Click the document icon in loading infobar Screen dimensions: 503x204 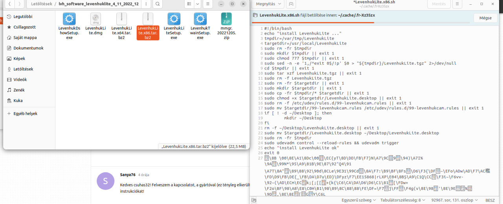(255, 15)
